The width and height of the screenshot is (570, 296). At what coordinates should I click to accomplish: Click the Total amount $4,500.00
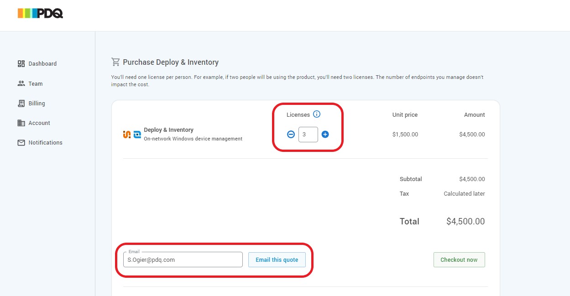465,222
